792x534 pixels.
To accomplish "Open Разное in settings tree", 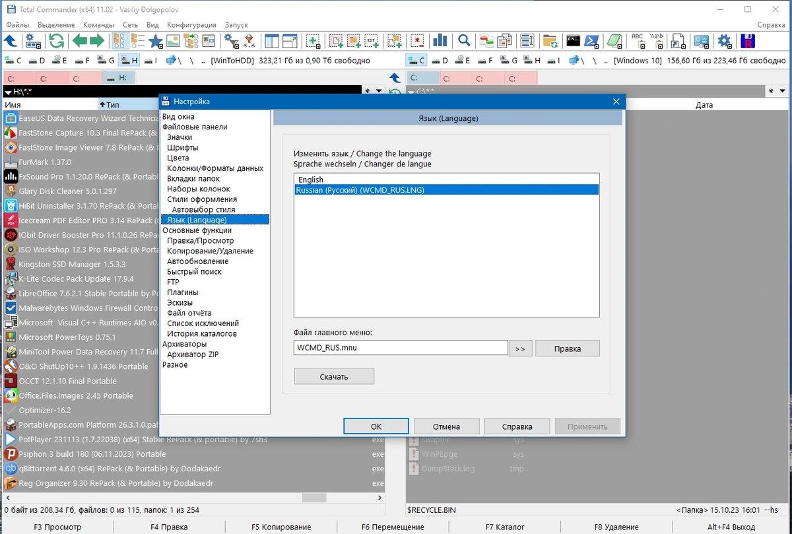I will 175,364.
